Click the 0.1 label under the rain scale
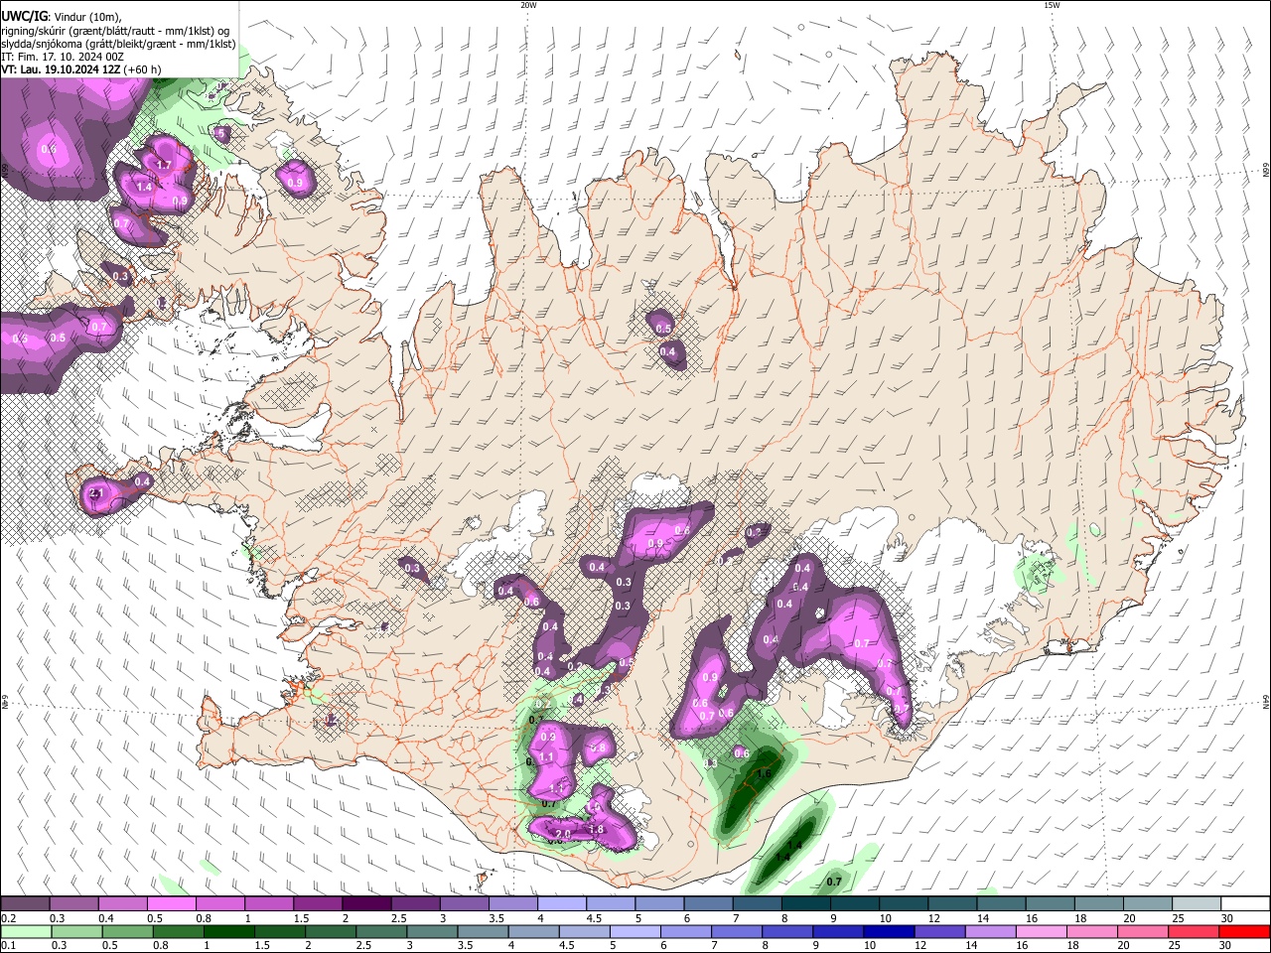Viewport: 1271px width, 953px height. (8, 945)
